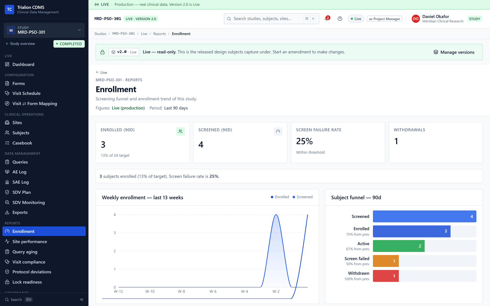This screenshot has width=490, height=306.
Task: Open the AE Log
Action: pyautogui.click(x=44, y=172)
